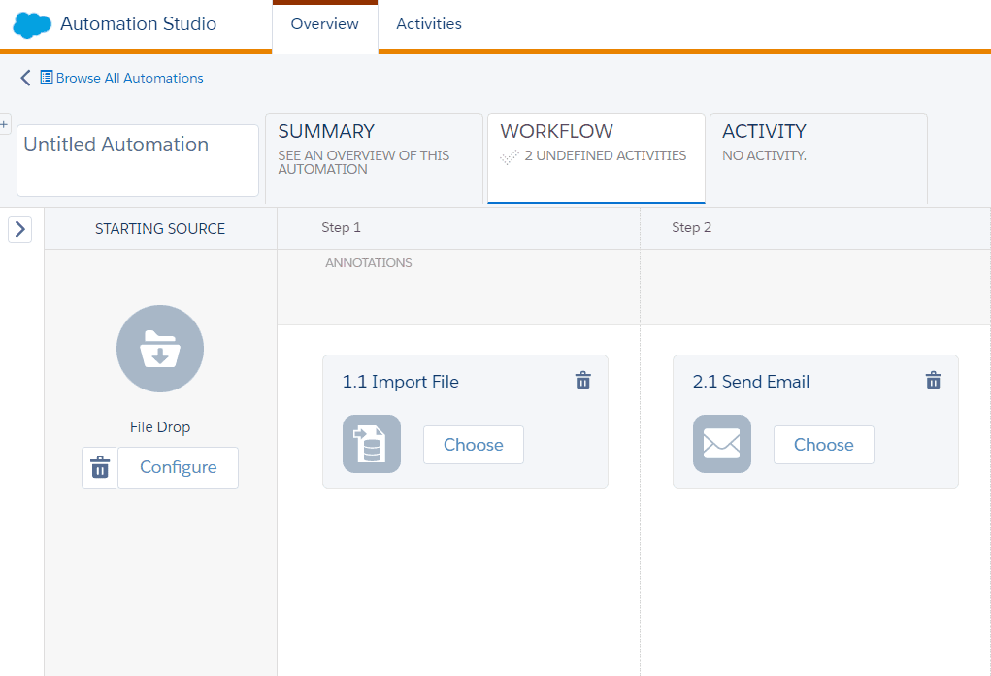
Task: Delete the 2.1 Send Email activity
Action: 933,381
